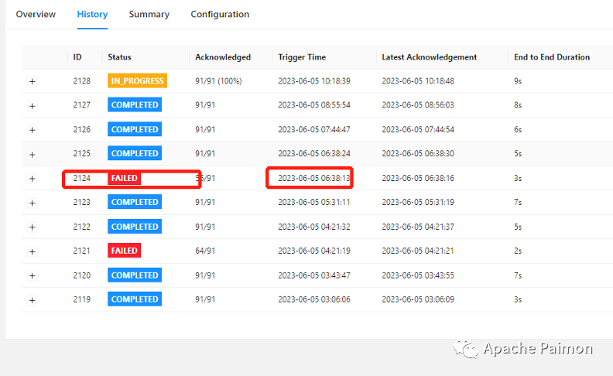Expand checkpoint 2127 row details

tap(33, 106)
